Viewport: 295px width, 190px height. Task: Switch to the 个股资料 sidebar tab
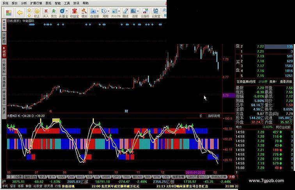[4, 67]
